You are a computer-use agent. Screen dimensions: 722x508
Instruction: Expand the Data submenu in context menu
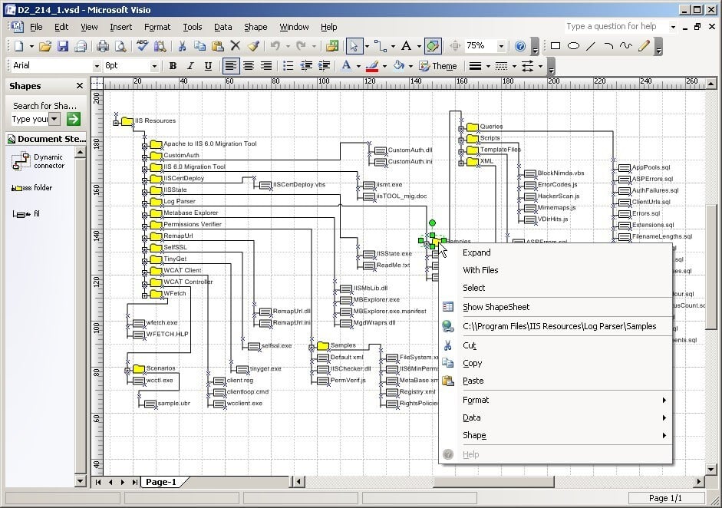556,417
